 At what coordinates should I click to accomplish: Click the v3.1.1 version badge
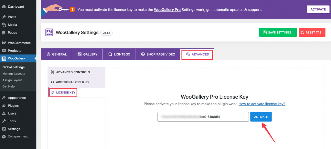click(x=106, y=33)
